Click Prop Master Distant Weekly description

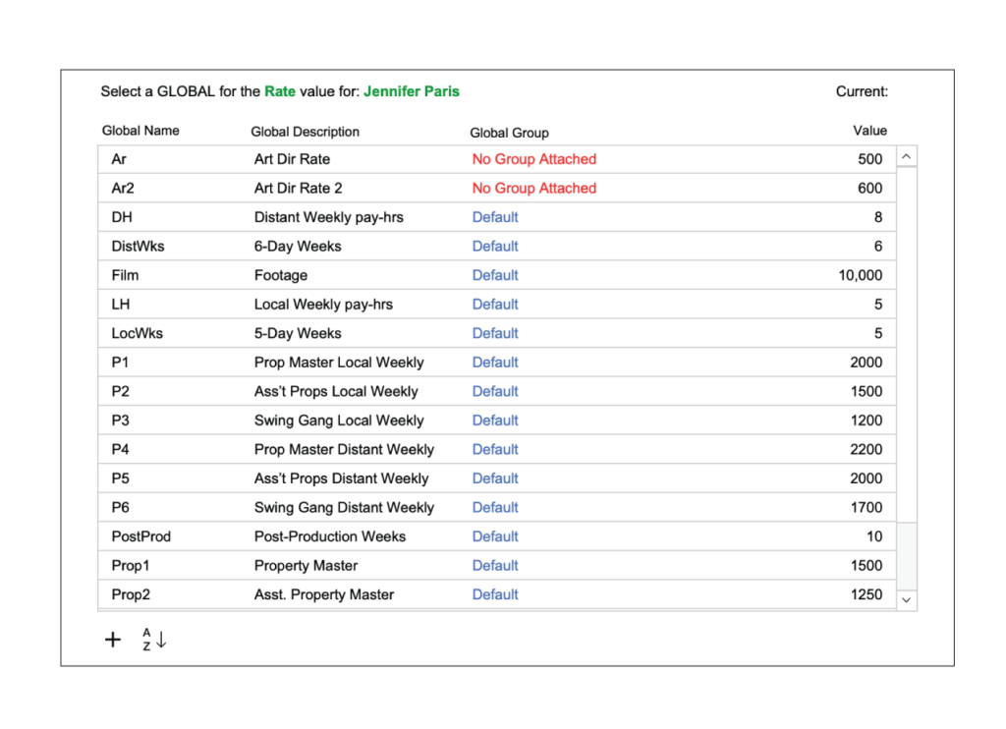344,450
